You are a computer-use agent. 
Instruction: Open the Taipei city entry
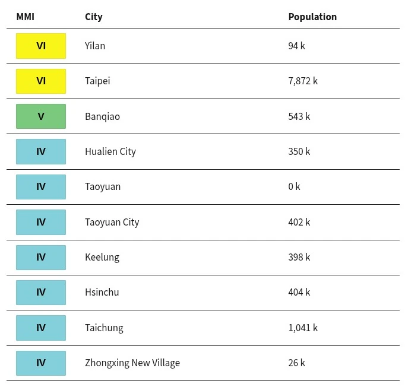[97, 81]
